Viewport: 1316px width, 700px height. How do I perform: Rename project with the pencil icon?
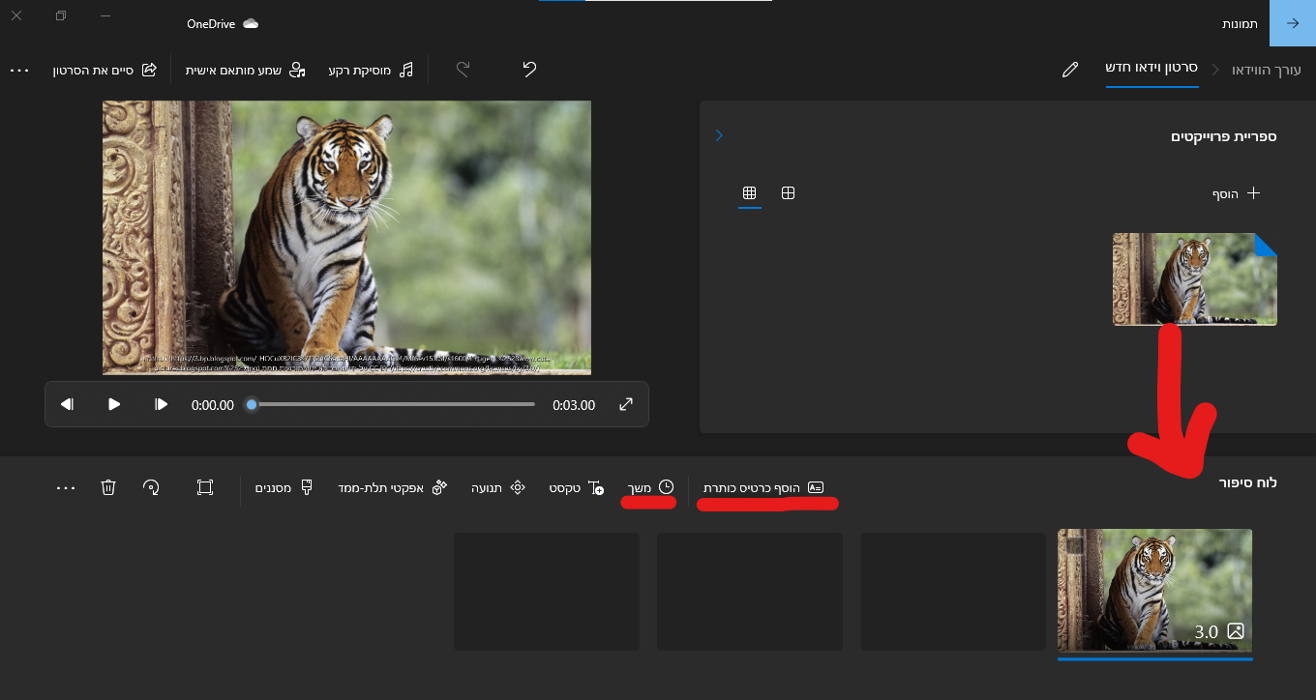1069,70
